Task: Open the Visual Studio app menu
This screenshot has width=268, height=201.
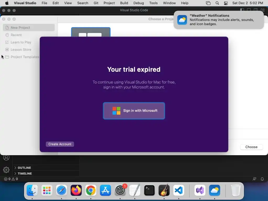Action: coord(25,3)
